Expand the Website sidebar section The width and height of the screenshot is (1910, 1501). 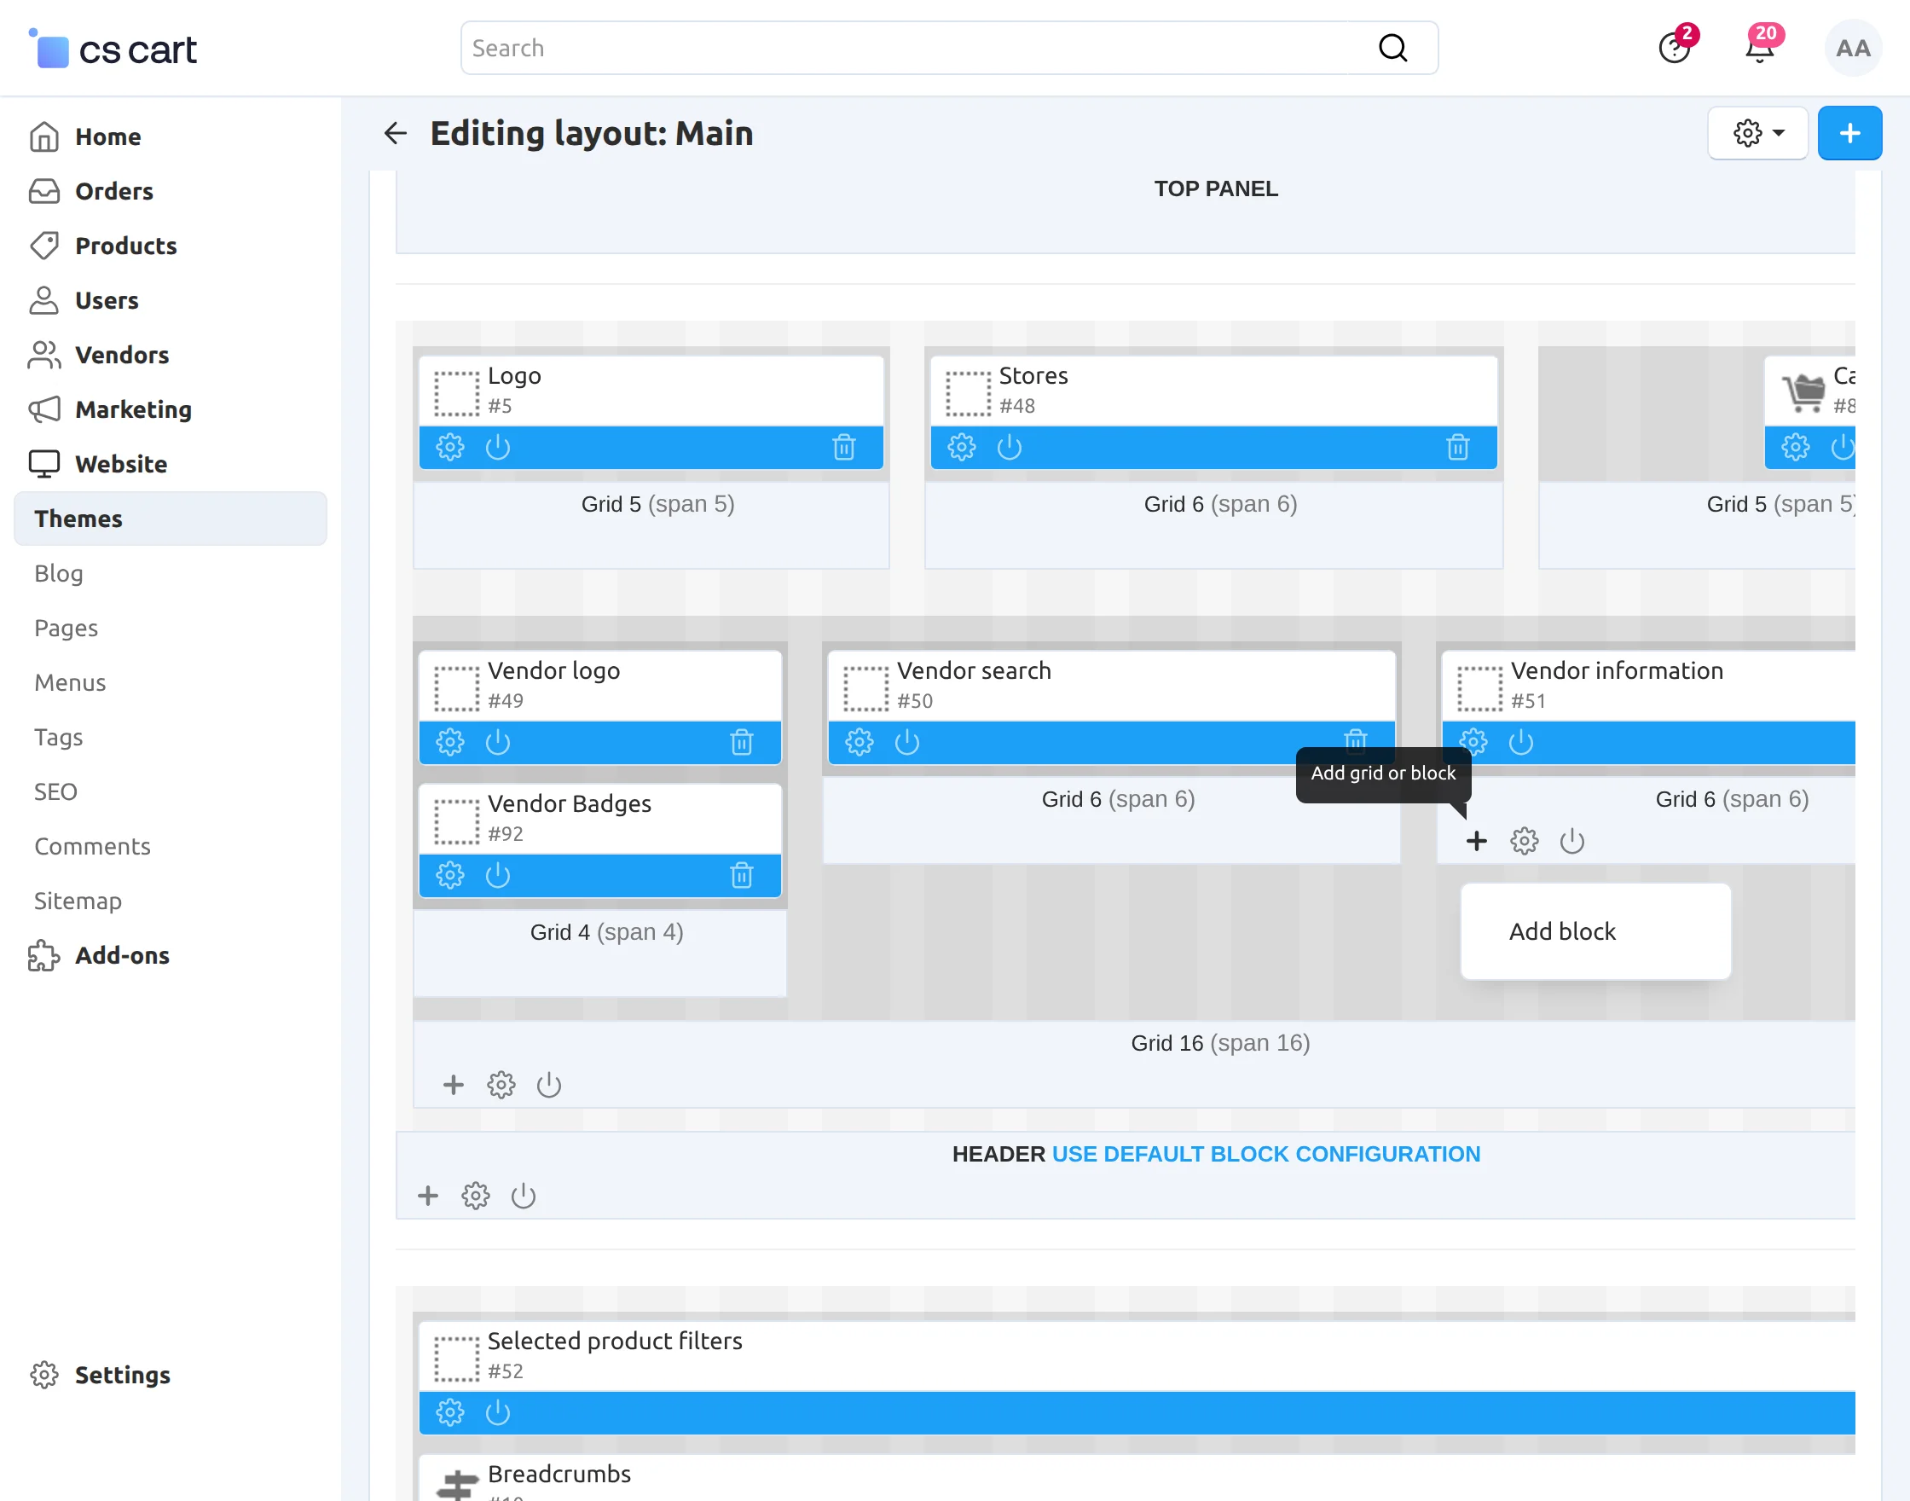coord(120,464)
